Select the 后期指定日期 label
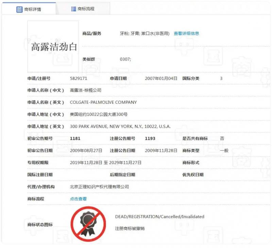Image resolution: width=272 pixels, height=248 pixels. [x=122, y=175]
